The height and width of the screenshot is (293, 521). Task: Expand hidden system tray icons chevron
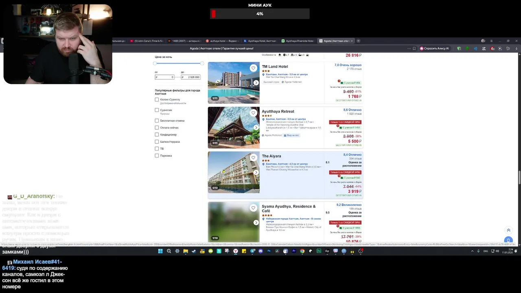pos(472,251)
